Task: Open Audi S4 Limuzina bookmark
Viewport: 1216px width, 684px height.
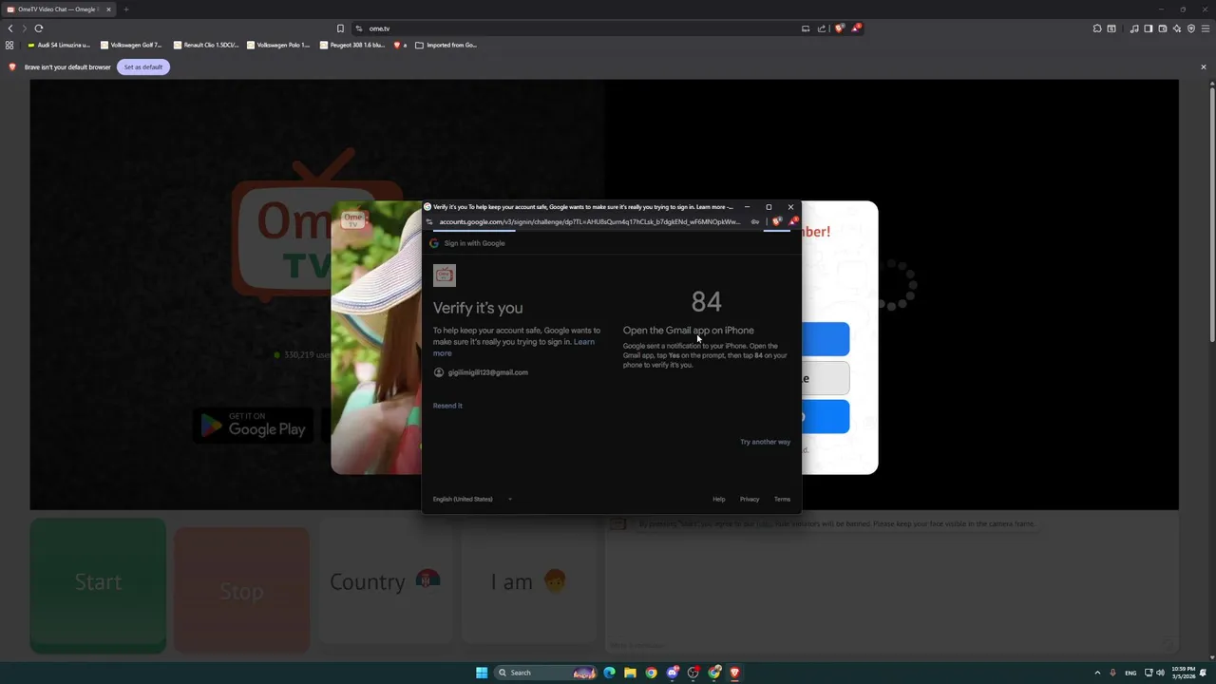Action: tap(60, 45)
